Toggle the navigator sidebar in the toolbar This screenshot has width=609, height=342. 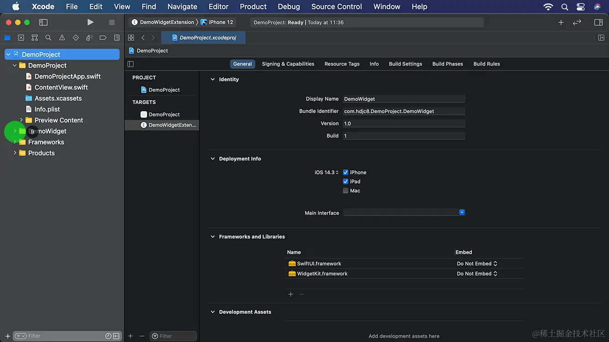pyautogui.click(x=43, y=22)
